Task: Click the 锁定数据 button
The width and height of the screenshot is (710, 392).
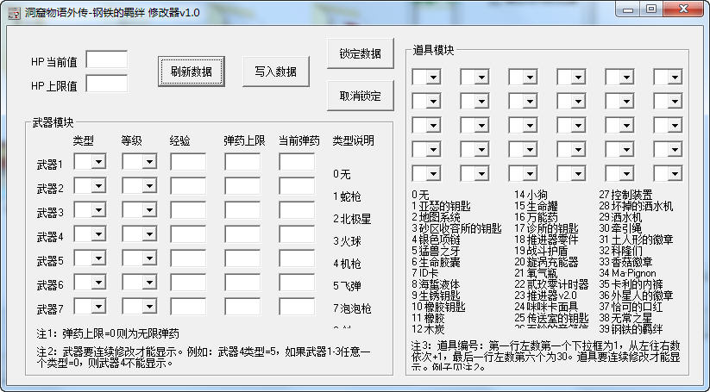Action: [361, 53]
